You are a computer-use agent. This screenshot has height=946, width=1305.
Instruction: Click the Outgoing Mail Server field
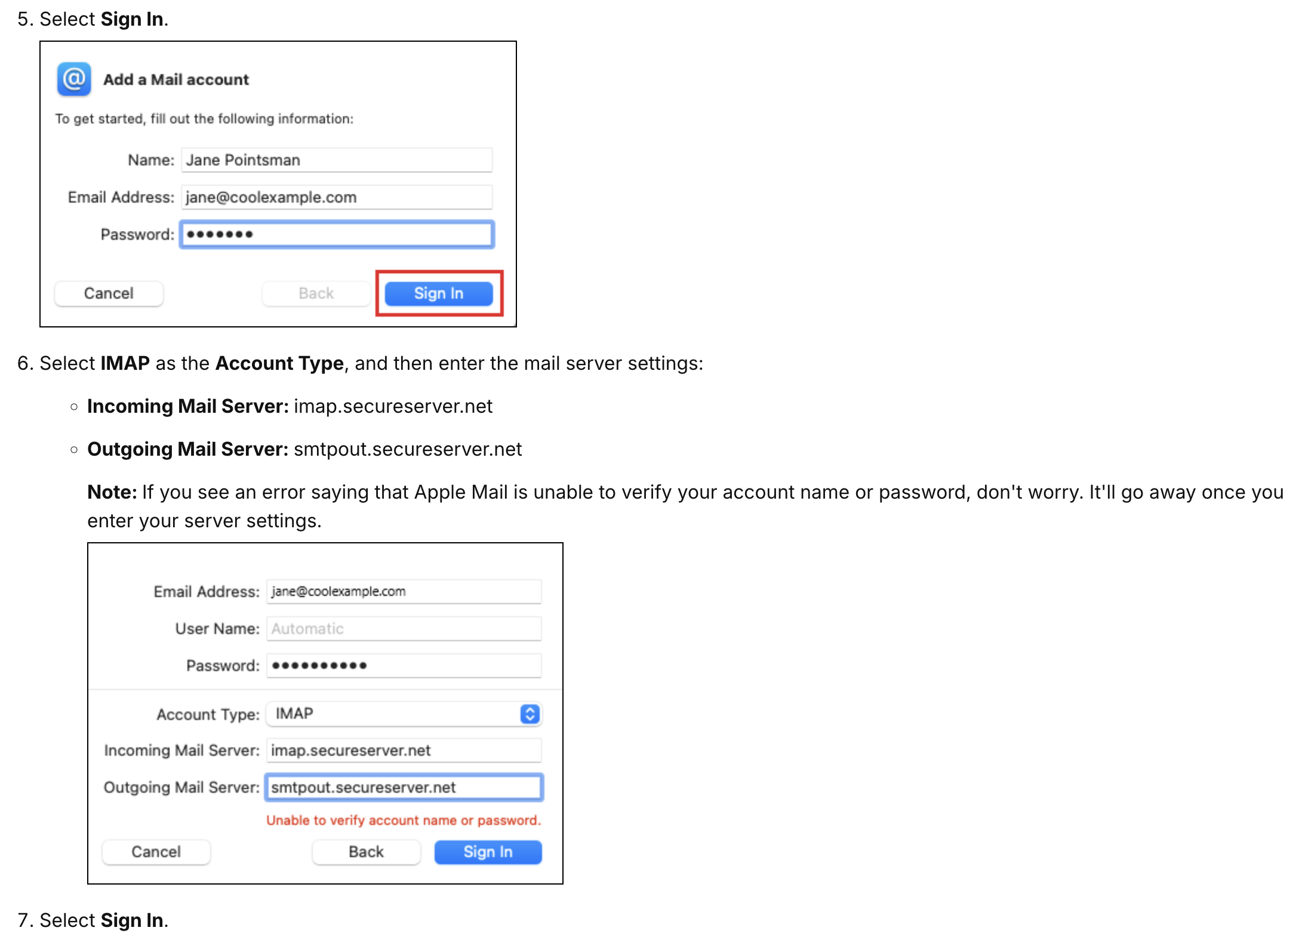(404, 787)
